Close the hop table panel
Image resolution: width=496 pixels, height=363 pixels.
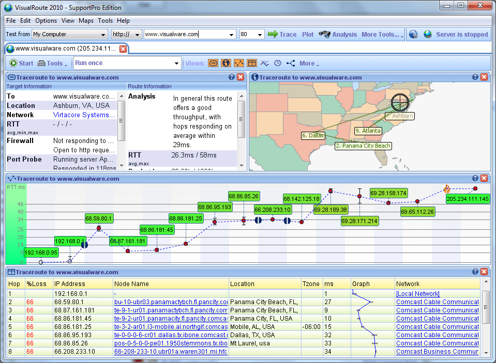coord(484,272)
